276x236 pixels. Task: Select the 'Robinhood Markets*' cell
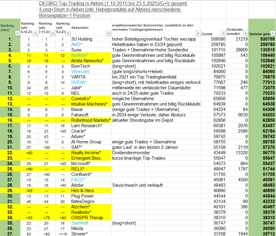point(91,120)
